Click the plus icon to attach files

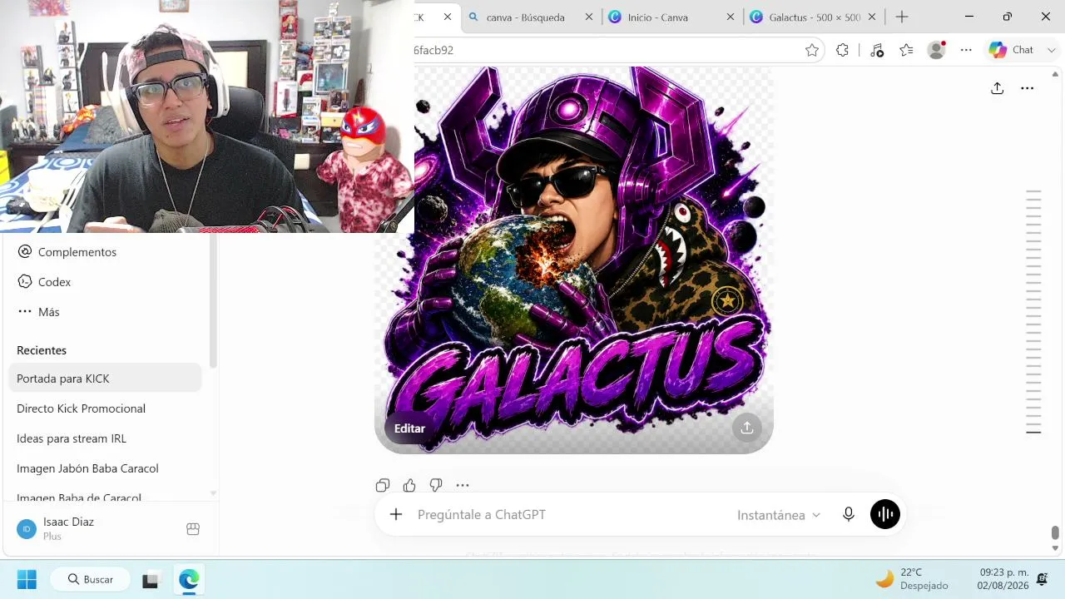[x=396, y=515]
